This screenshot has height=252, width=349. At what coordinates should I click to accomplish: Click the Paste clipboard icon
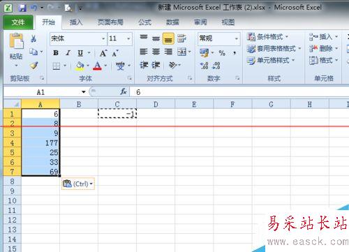point(16,41)
